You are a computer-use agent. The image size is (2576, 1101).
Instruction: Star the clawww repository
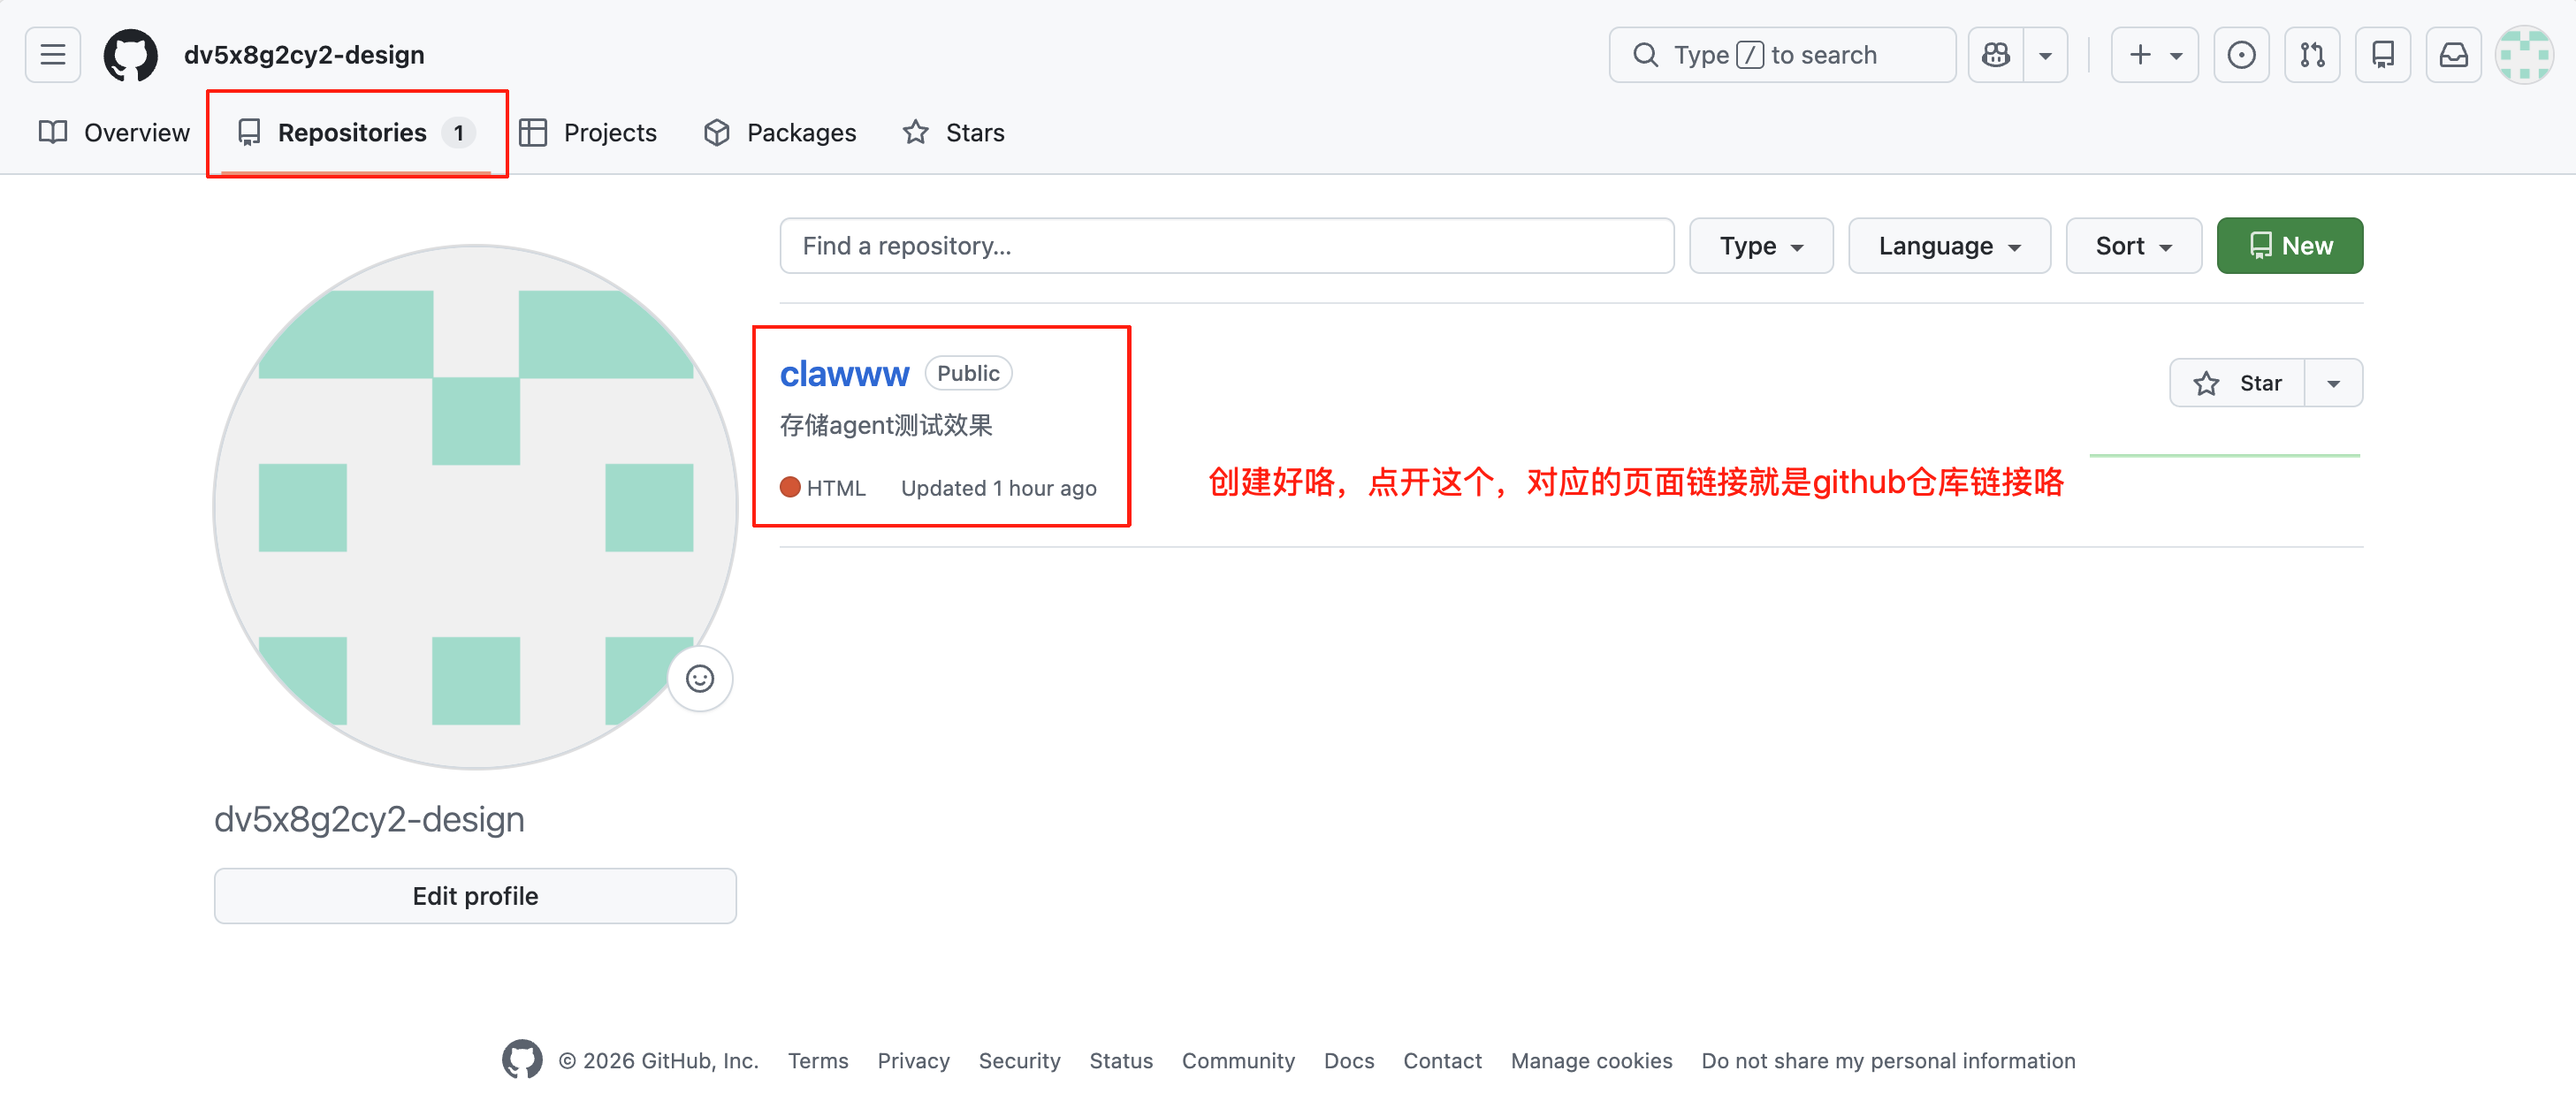pyautogui.click(x=2237, y=383)
